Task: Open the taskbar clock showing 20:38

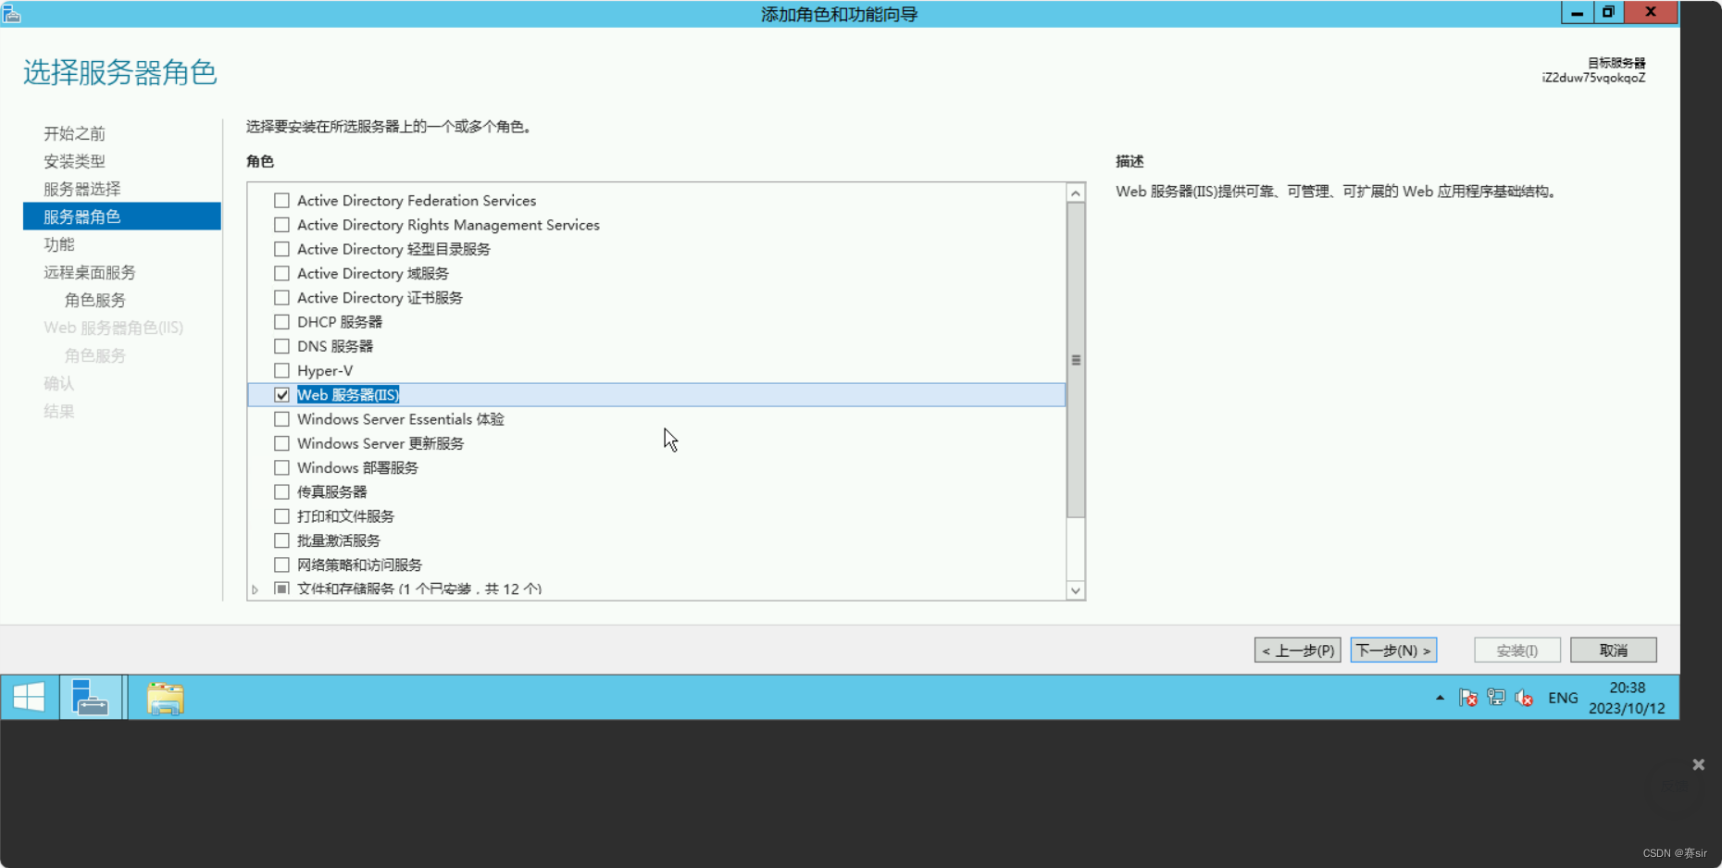Action: point(1627,698)
